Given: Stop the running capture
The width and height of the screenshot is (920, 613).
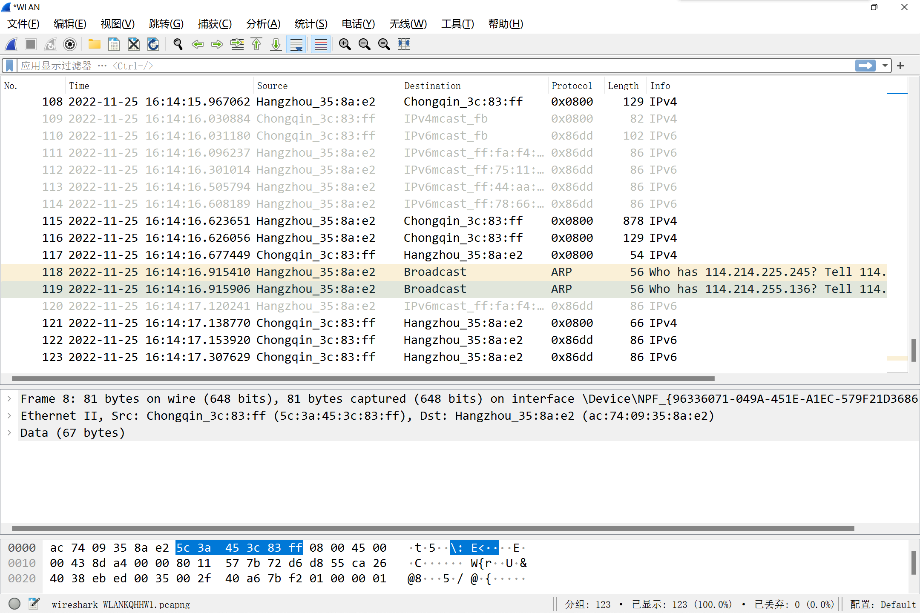Looking at the screenshot, I should pos(30,44).
